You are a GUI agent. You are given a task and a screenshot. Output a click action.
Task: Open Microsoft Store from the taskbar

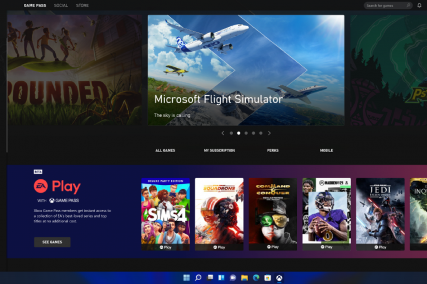coord(268,278)
